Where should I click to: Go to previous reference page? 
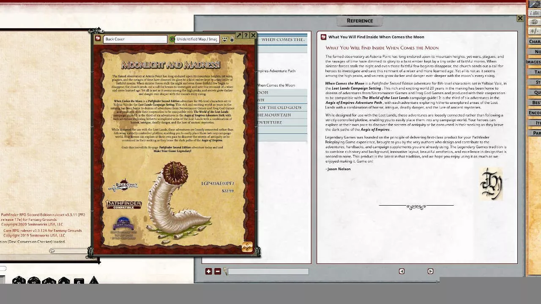pyautogui.click(x=402, y=271)
